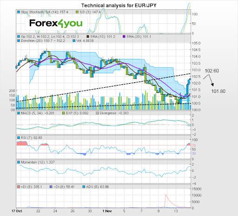The width and height of the screenshot is (238, 216).
Task: Click the '10000' ADX axis label
Action: [x=197, y=196]
